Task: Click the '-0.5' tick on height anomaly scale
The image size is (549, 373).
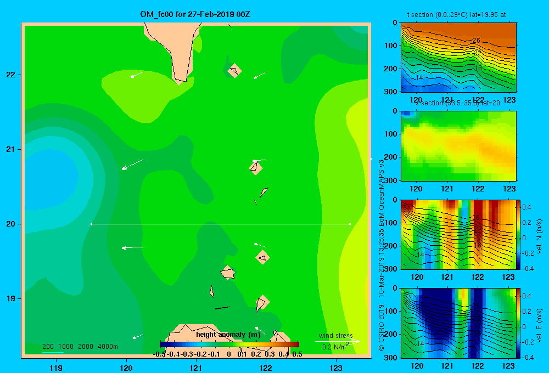Action: pos(160,354)
